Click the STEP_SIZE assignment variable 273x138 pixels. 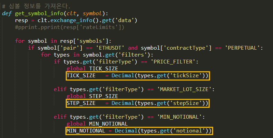coord(81,103)
